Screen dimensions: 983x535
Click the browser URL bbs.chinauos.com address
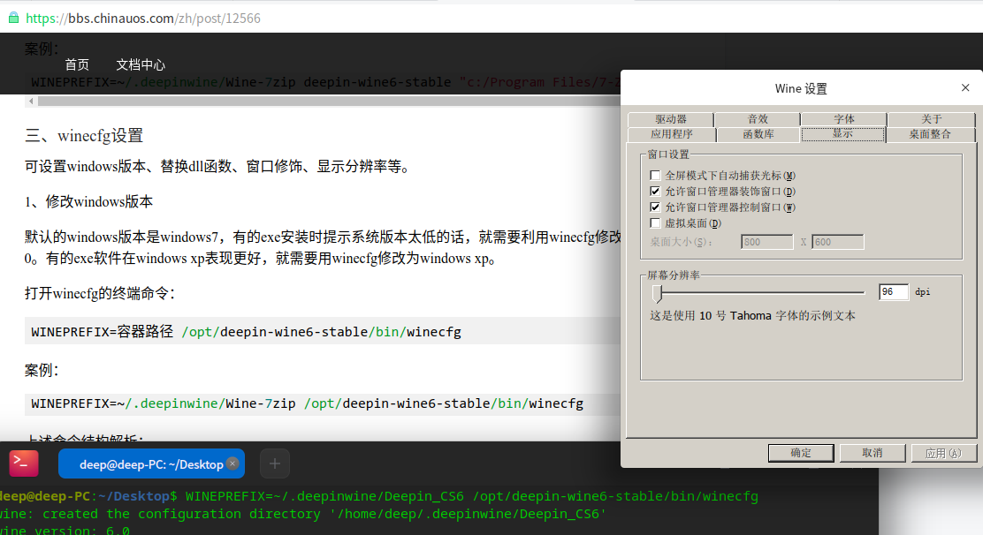(143, 19)
